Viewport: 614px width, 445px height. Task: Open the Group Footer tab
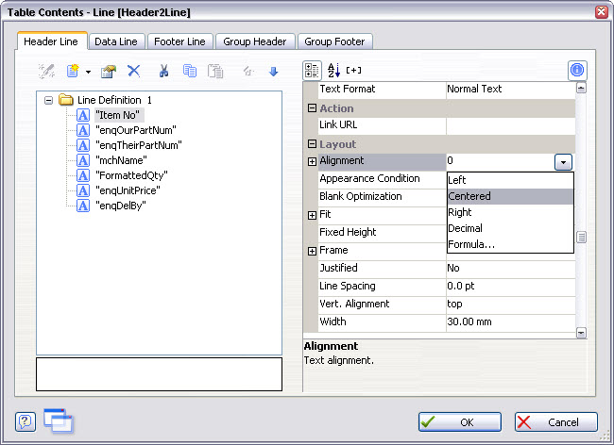[x=334, y=41]
